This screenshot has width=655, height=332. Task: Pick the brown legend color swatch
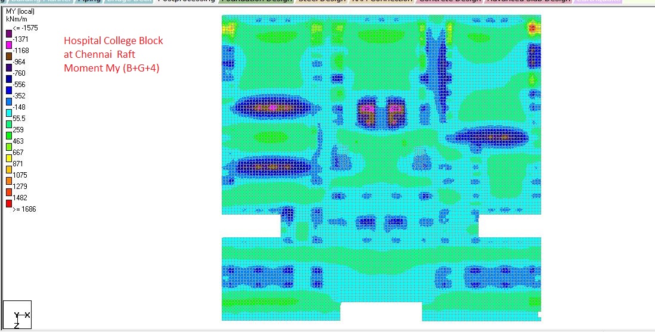tap(8, 57)
